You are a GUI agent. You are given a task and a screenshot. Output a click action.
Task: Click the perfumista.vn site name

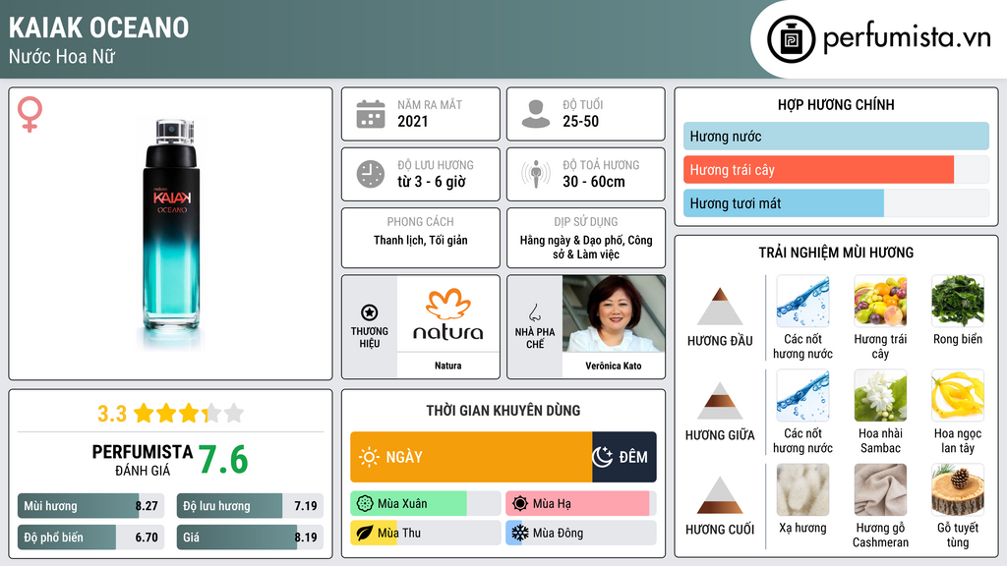point(907,38)
